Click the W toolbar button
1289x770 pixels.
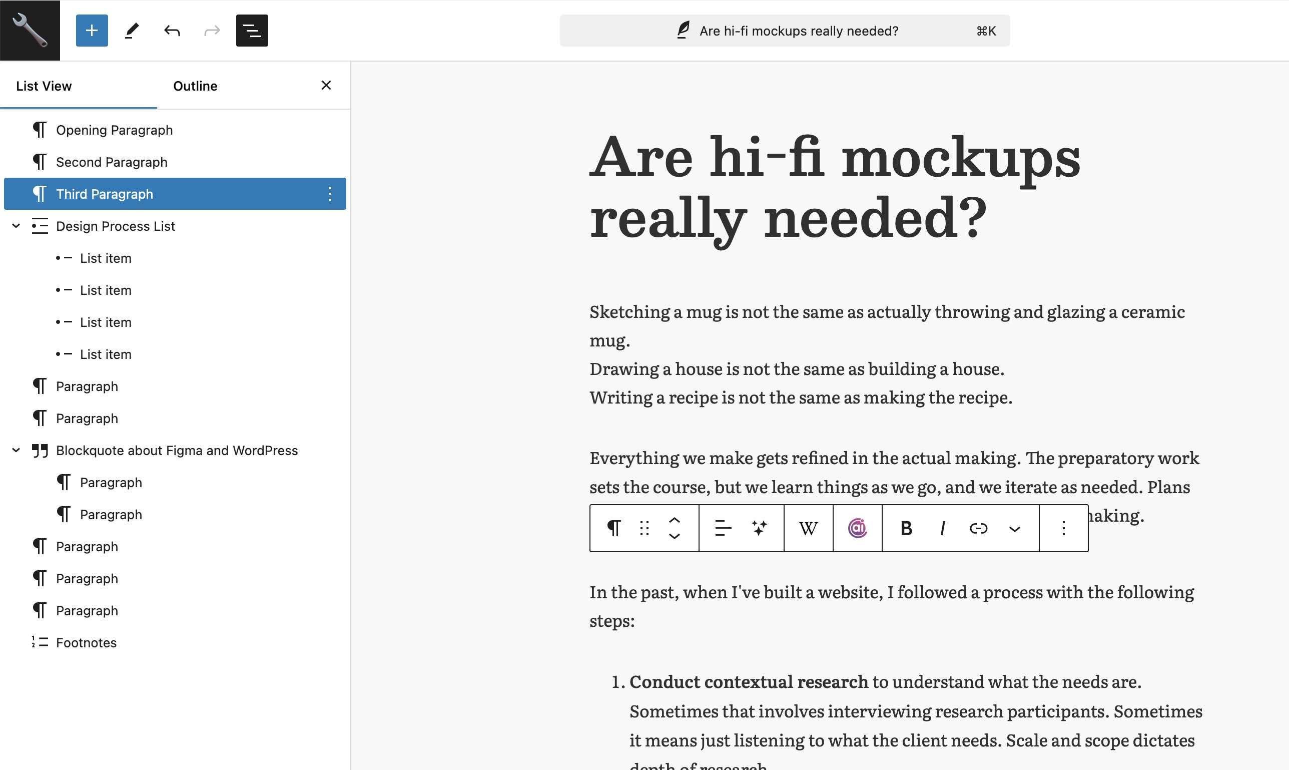point(808,528)
